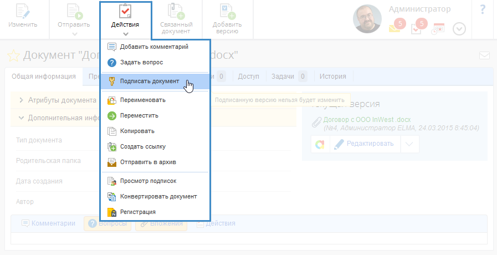This screenshot has height=255, width=497.
Task: Open the circular user menu chevron
Action: coord(459,29)
